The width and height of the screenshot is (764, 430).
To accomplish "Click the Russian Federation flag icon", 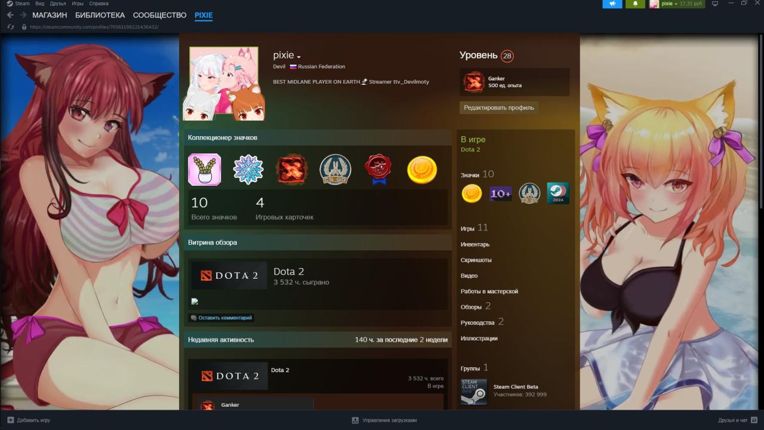I will tap(293, 67).
